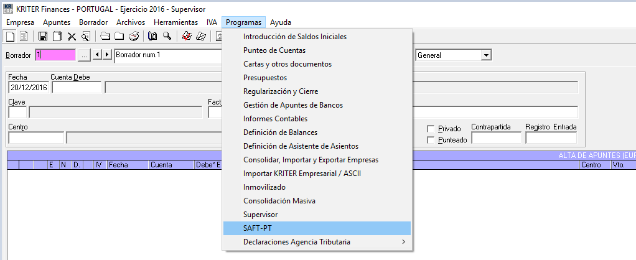This screenshot has height=260, width=636.
Task: Select Regularización y Cierre
Action: coord(317,91)
